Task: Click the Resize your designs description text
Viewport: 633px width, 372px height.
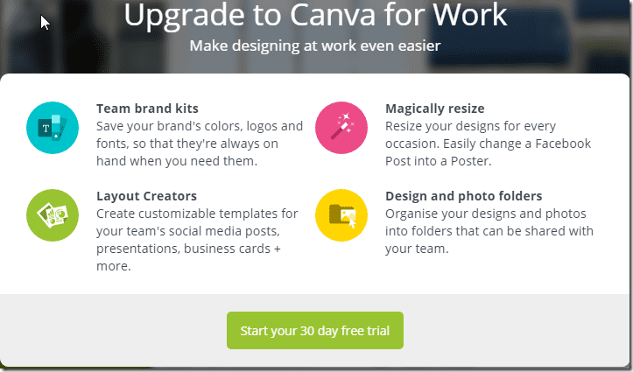Action: 488,144
